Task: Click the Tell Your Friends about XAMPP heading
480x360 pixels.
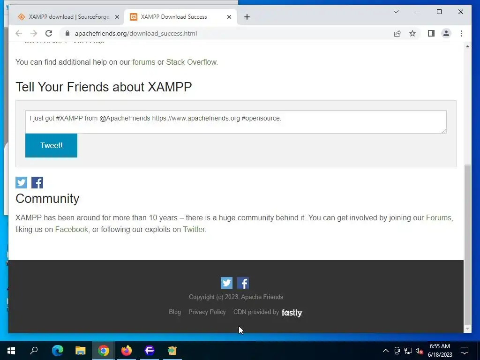Action: [104, 87]
